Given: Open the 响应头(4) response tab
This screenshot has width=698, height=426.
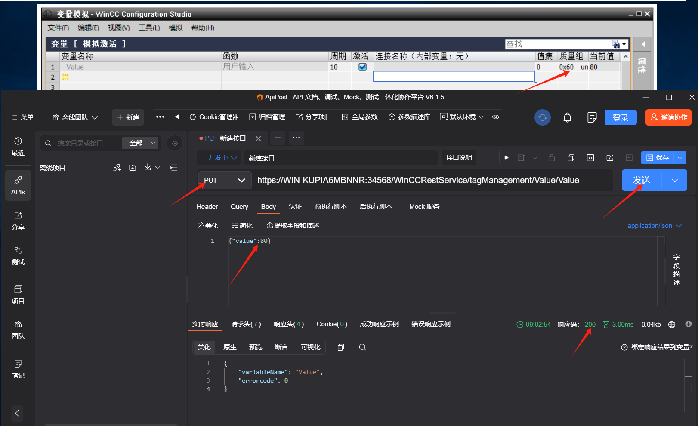Looking at the screenshot, I should pyautogui.click(x=289, y=324).
